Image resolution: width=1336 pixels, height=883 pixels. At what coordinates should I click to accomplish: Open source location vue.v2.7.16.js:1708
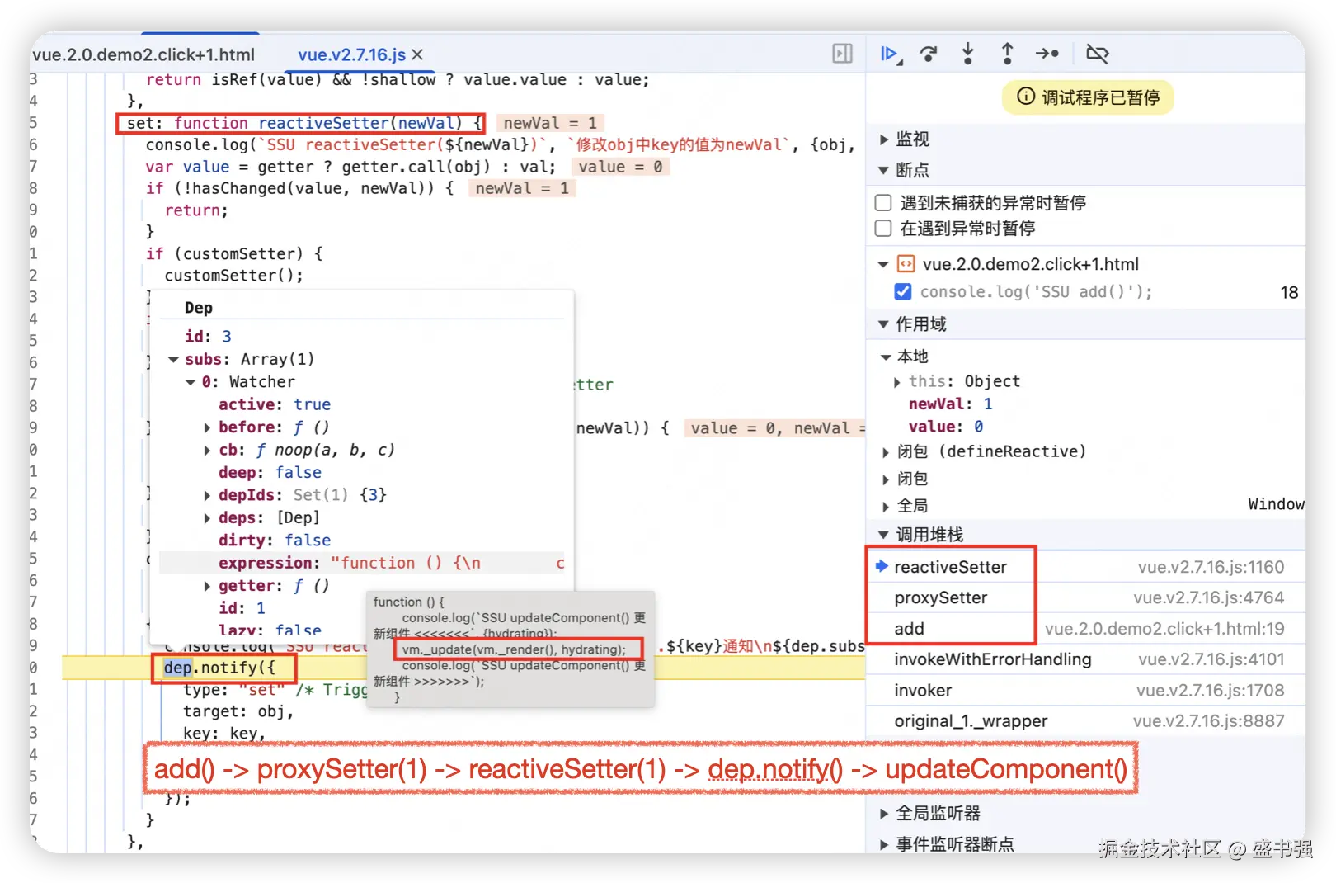point(1211,691)
